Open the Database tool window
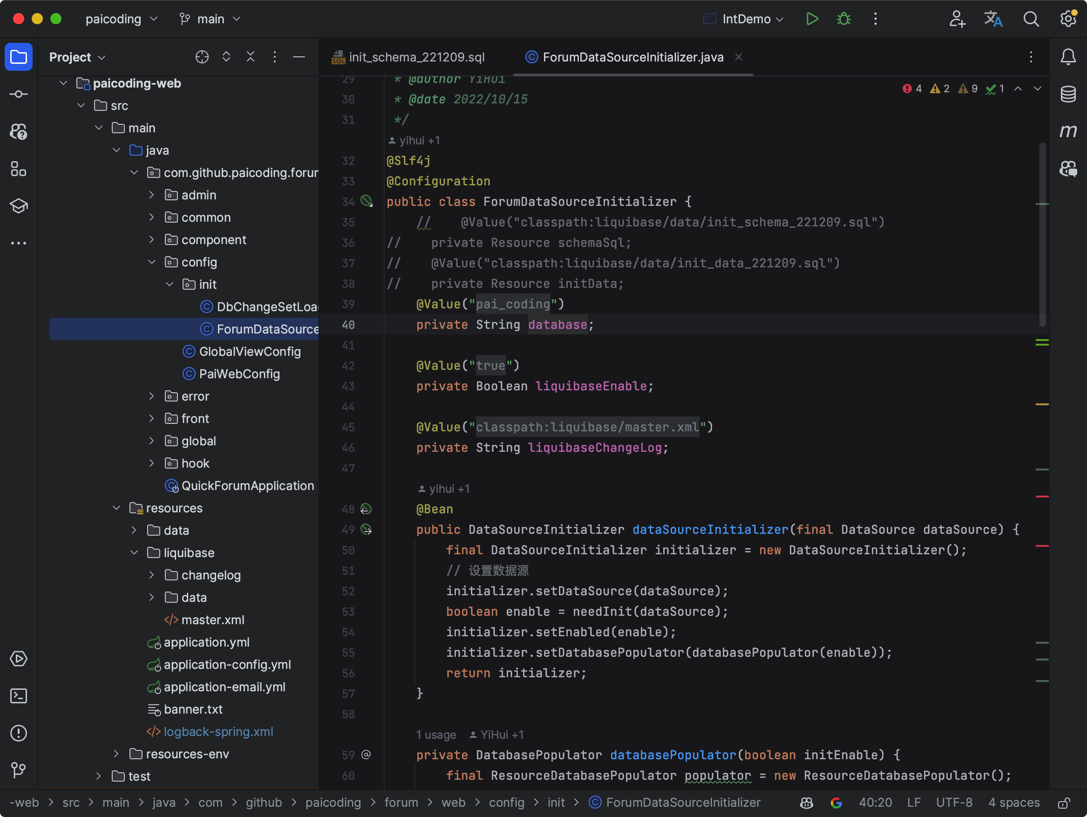1087x817 pixels. 1068,94
